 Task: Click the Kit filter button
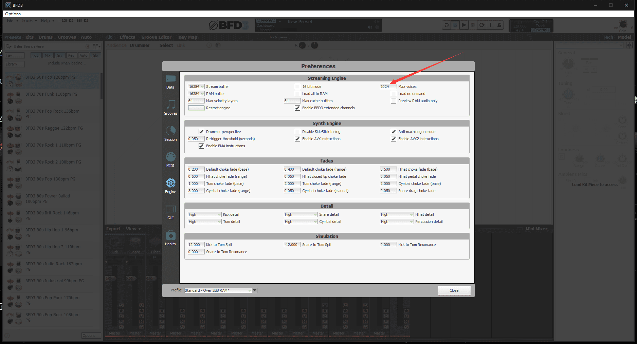tap(36, 55)
